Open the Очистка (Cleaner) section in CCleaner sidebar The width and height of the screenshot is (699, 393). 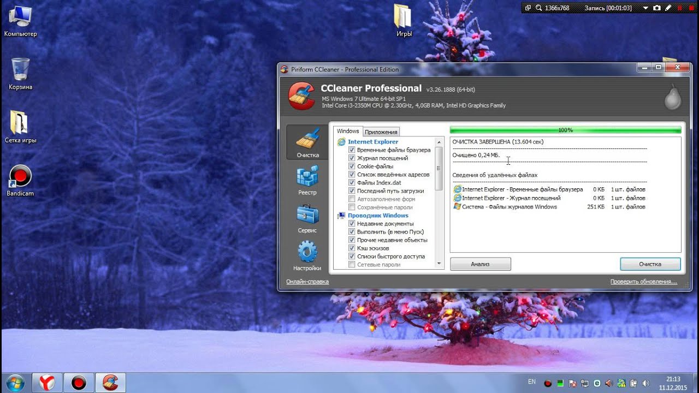pos(307,143)
